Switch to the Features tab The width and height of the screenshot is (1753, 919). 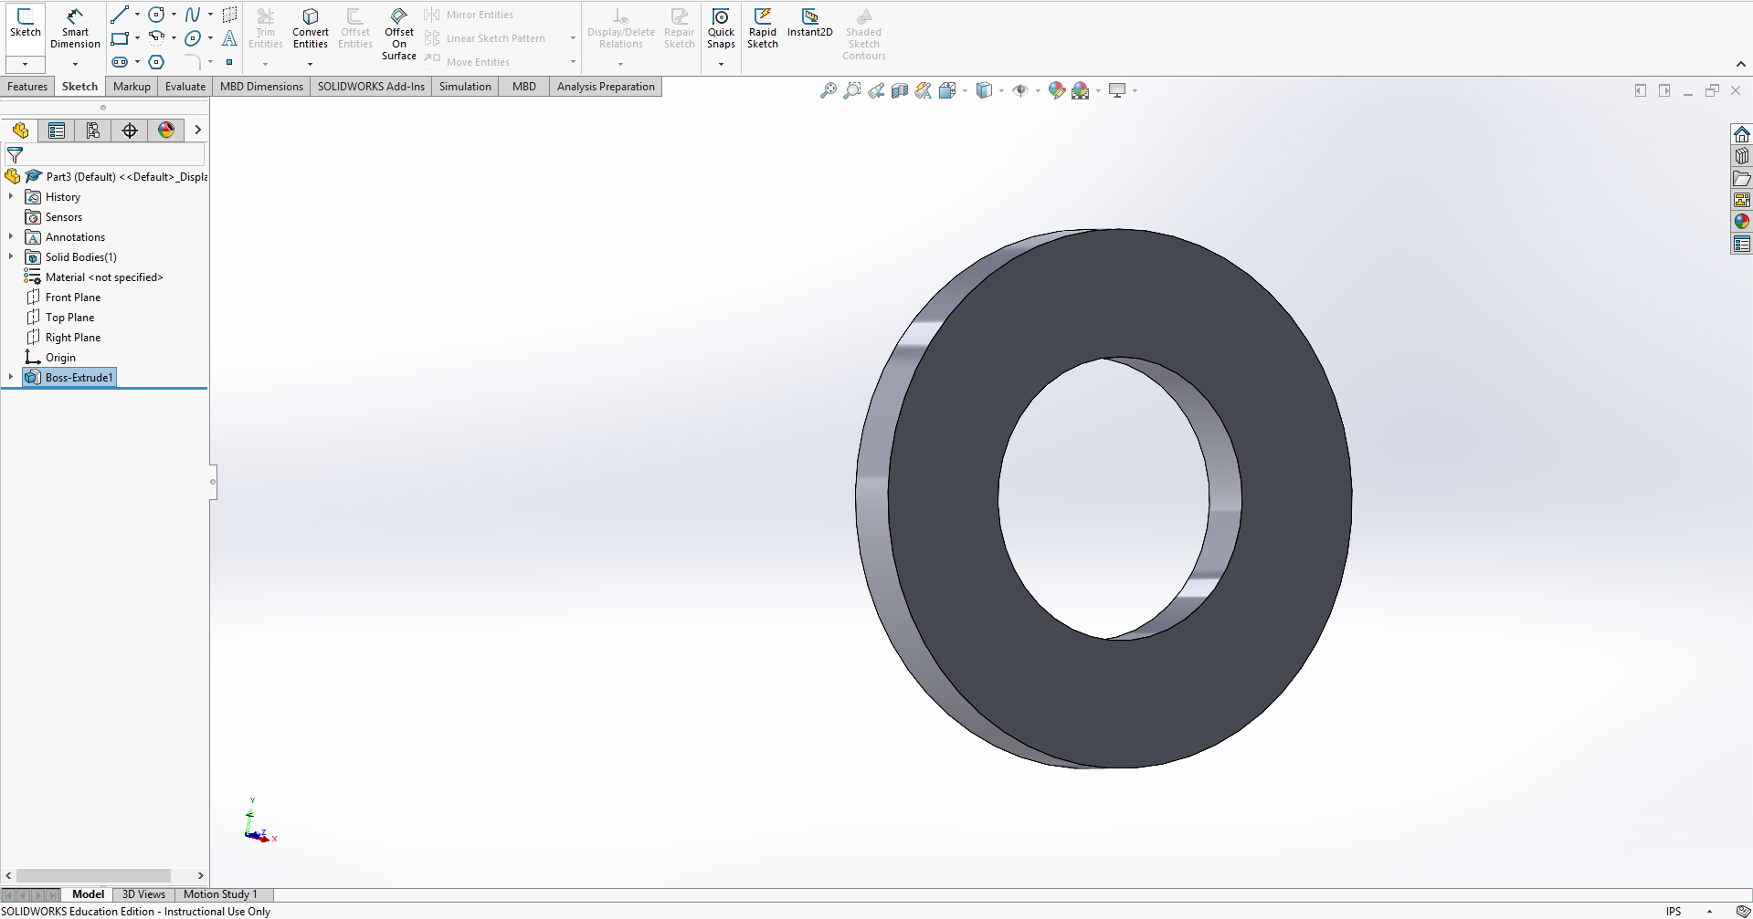(x=27, y=87)
